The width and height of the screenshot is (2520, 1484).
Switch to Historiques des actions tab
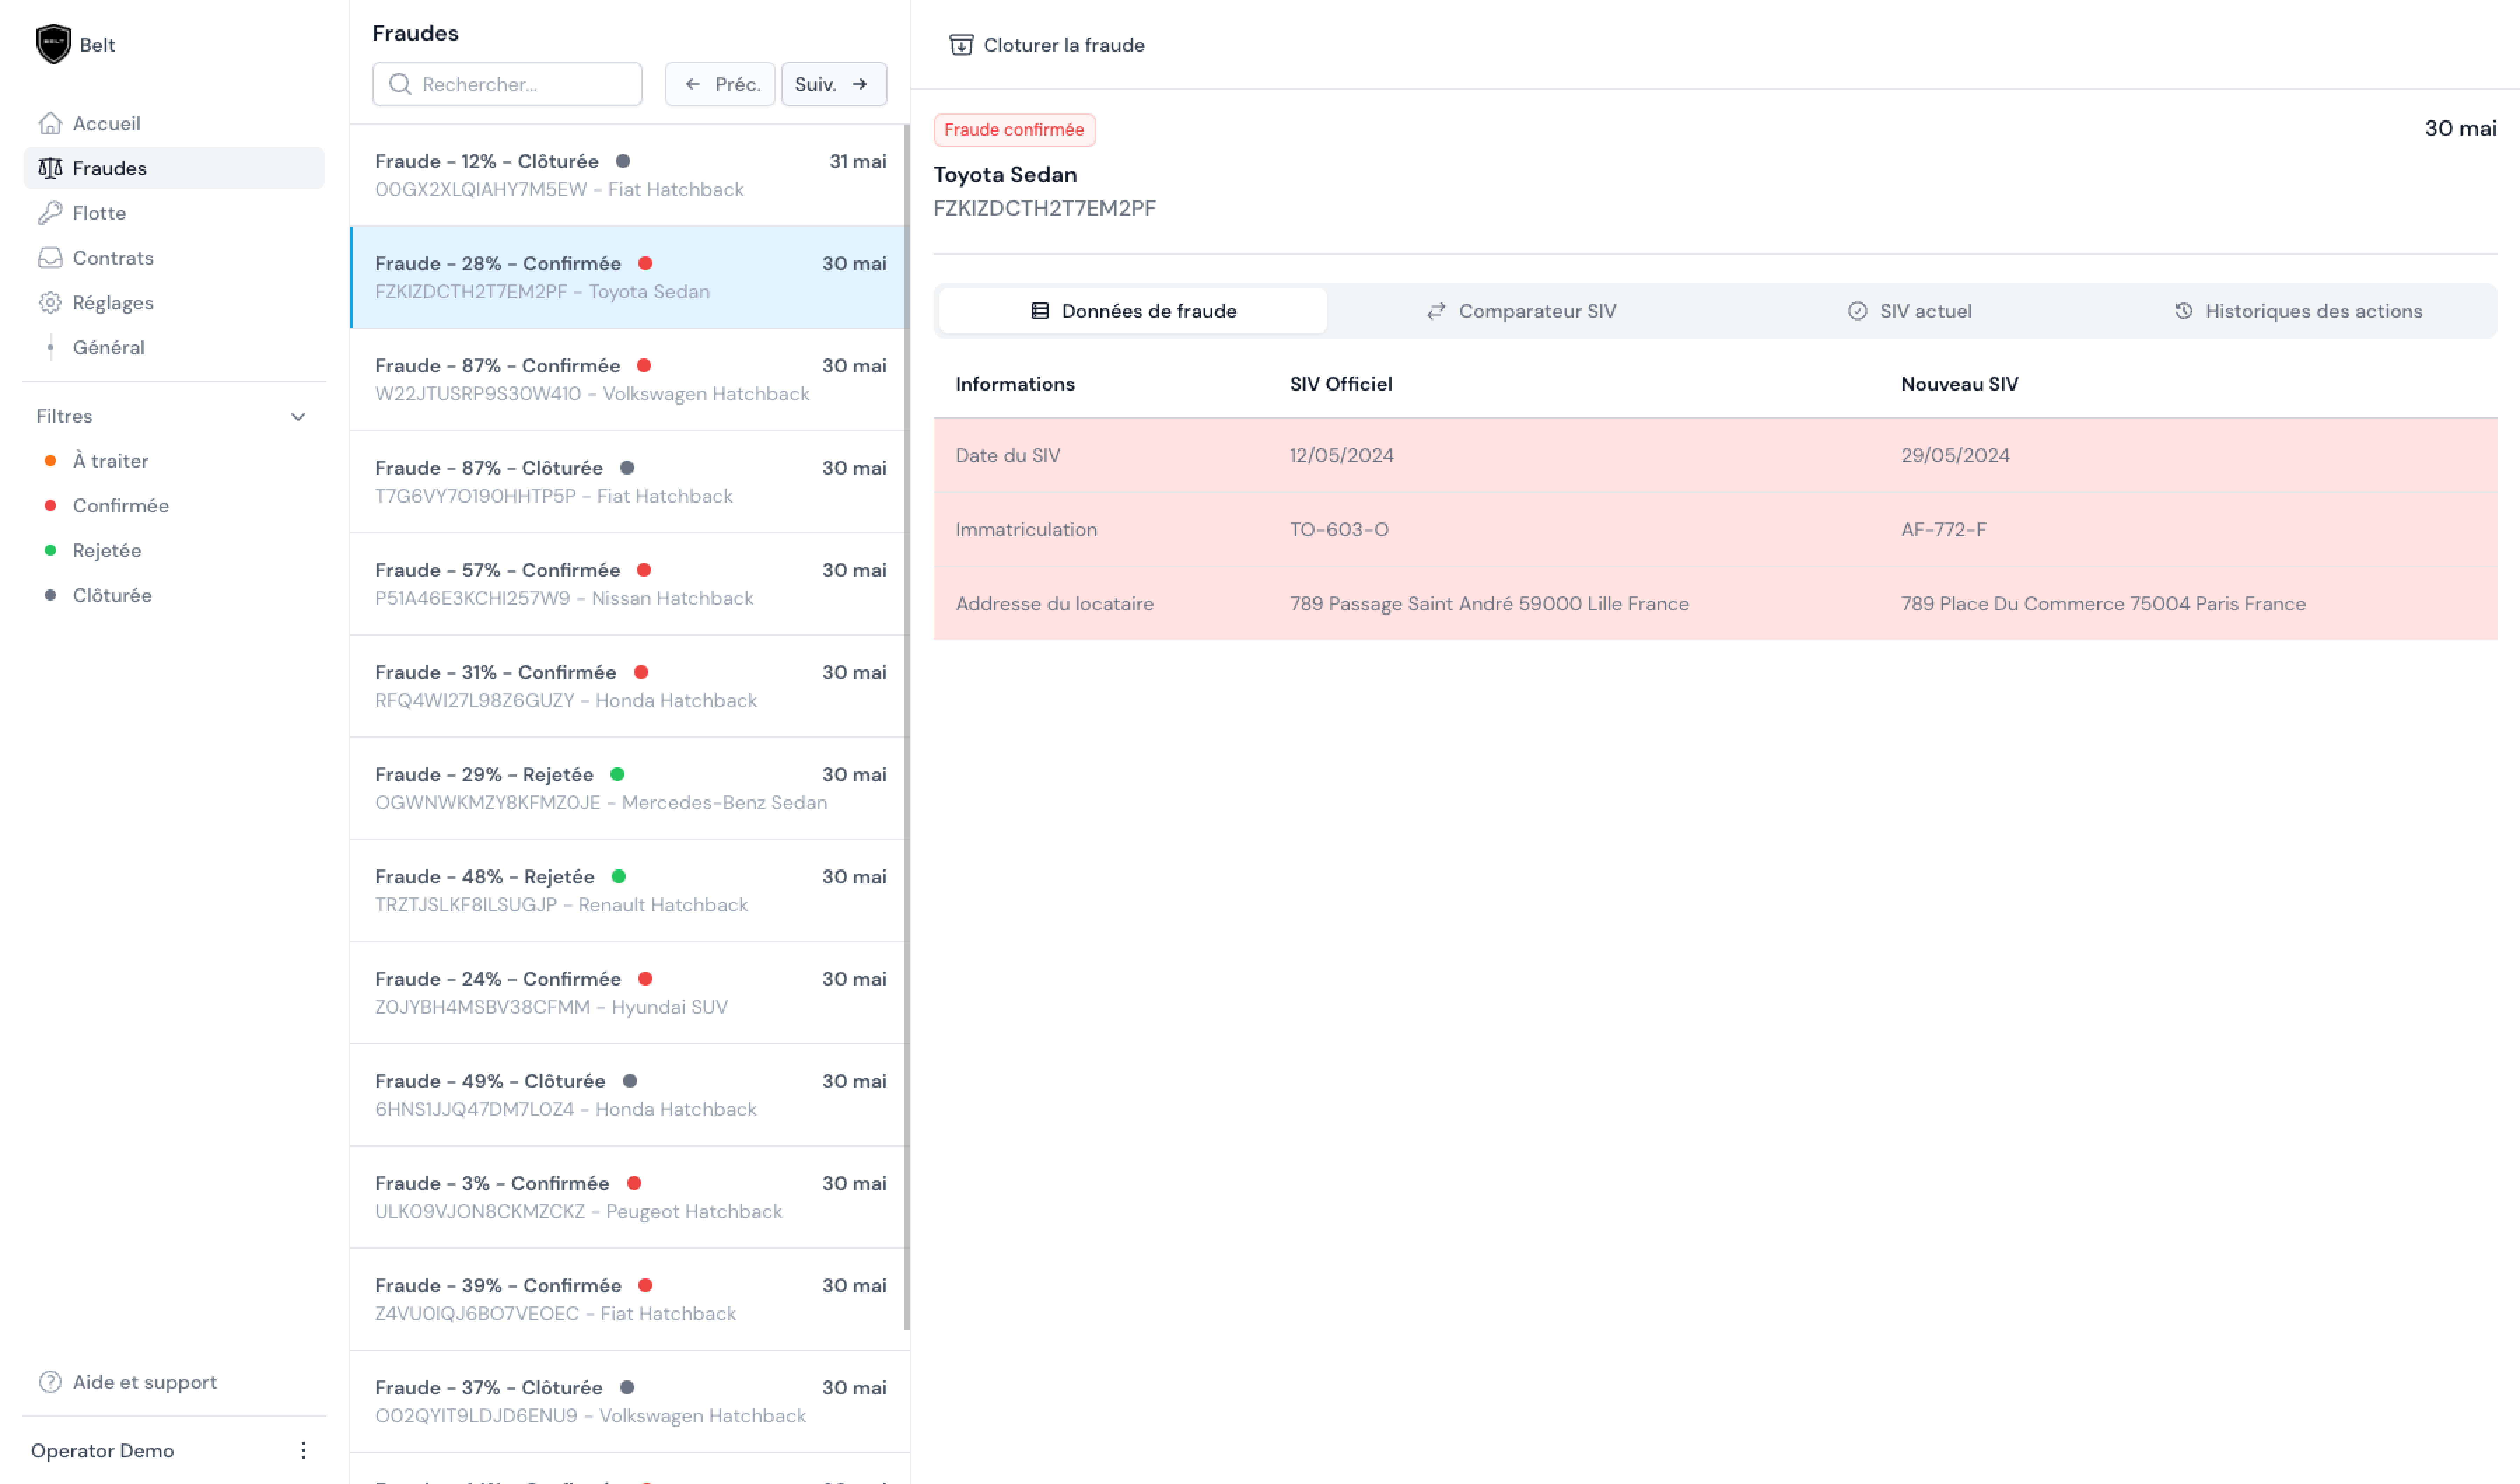click(x=2298, y=311)
